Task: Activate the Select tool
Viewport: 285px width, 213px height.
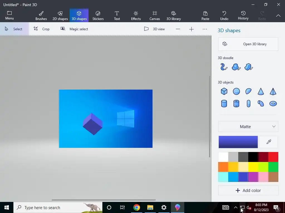Action: tap(14, 29)
